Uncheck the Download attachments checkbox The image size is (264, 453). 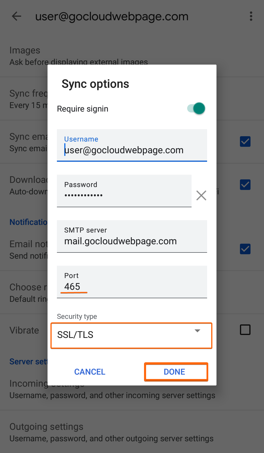pos(245,185)
